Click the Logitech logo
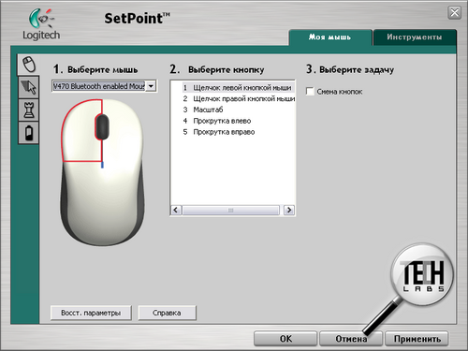 (x=41, y=24)
